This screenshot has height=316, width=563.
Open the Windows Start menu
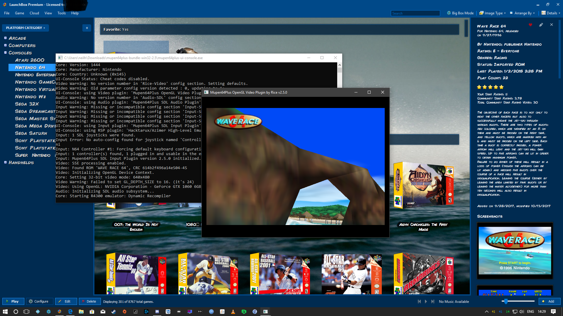(x=5, y=312)
